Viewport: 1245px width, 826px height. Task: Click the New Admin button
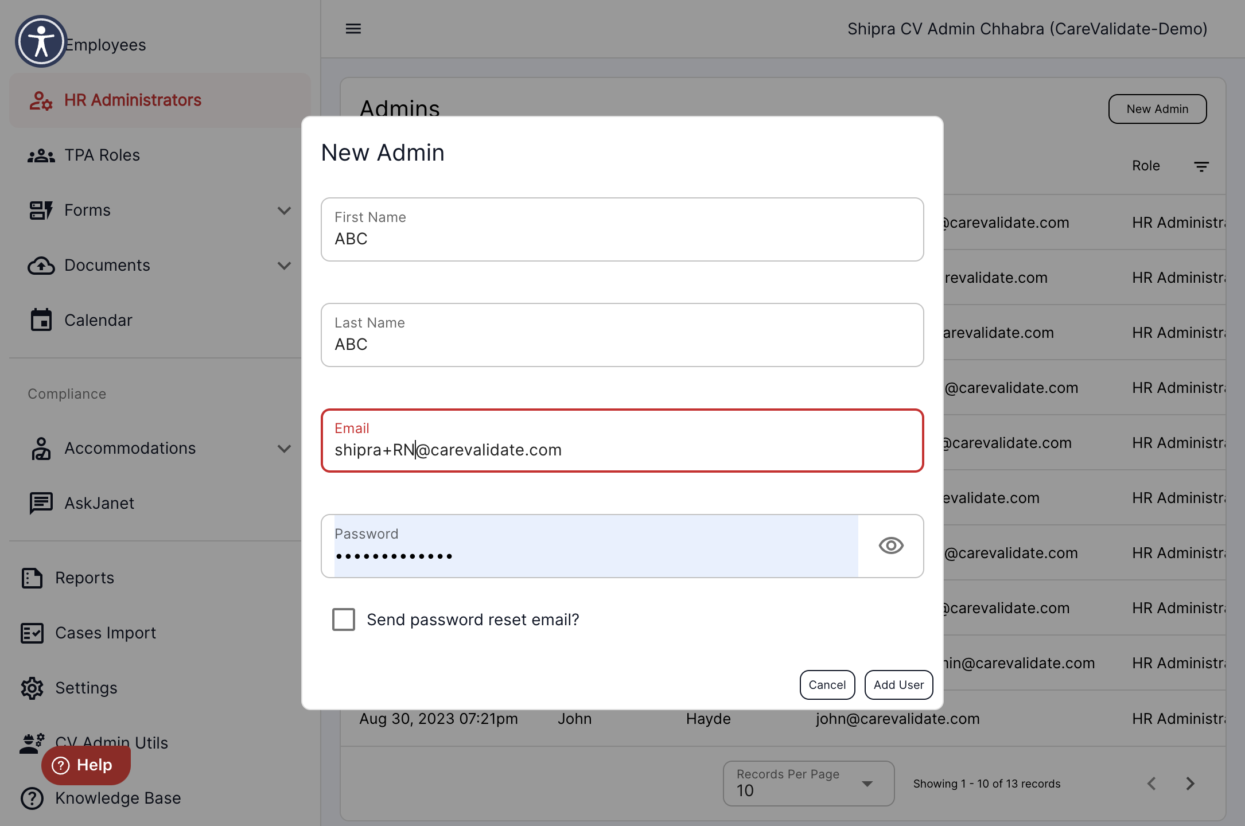pos(1157,109)
